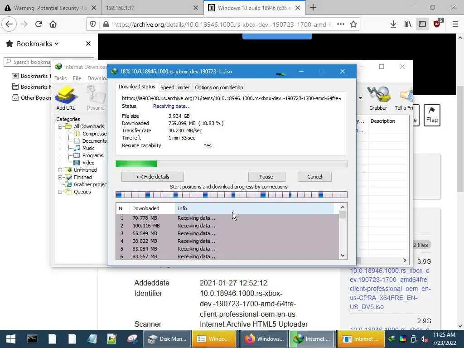Click the Downloaded column header

point(152,208)
